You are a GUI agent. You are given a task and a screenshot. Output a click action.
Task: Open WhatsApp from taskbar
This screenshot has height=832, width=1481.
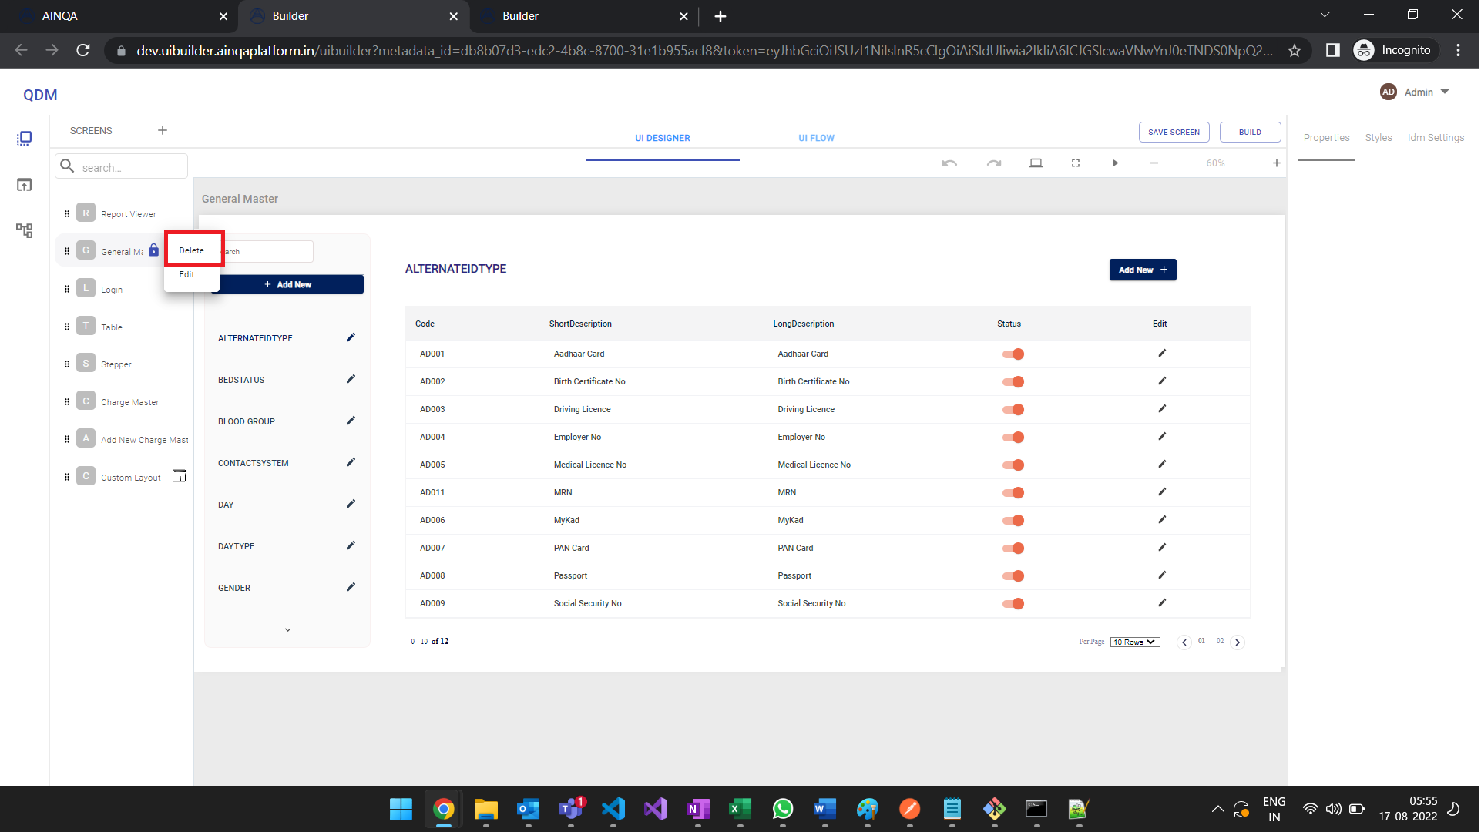pyautogui.click(x=782, y=810)
